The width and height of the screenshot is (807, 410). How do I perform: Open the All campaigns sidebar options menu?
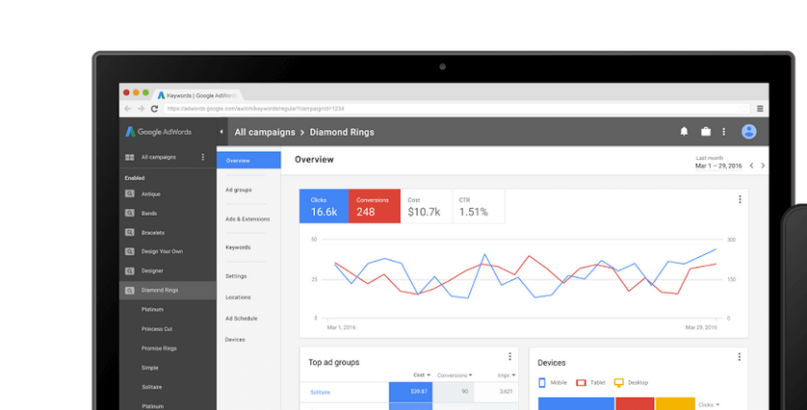[203, 157]
